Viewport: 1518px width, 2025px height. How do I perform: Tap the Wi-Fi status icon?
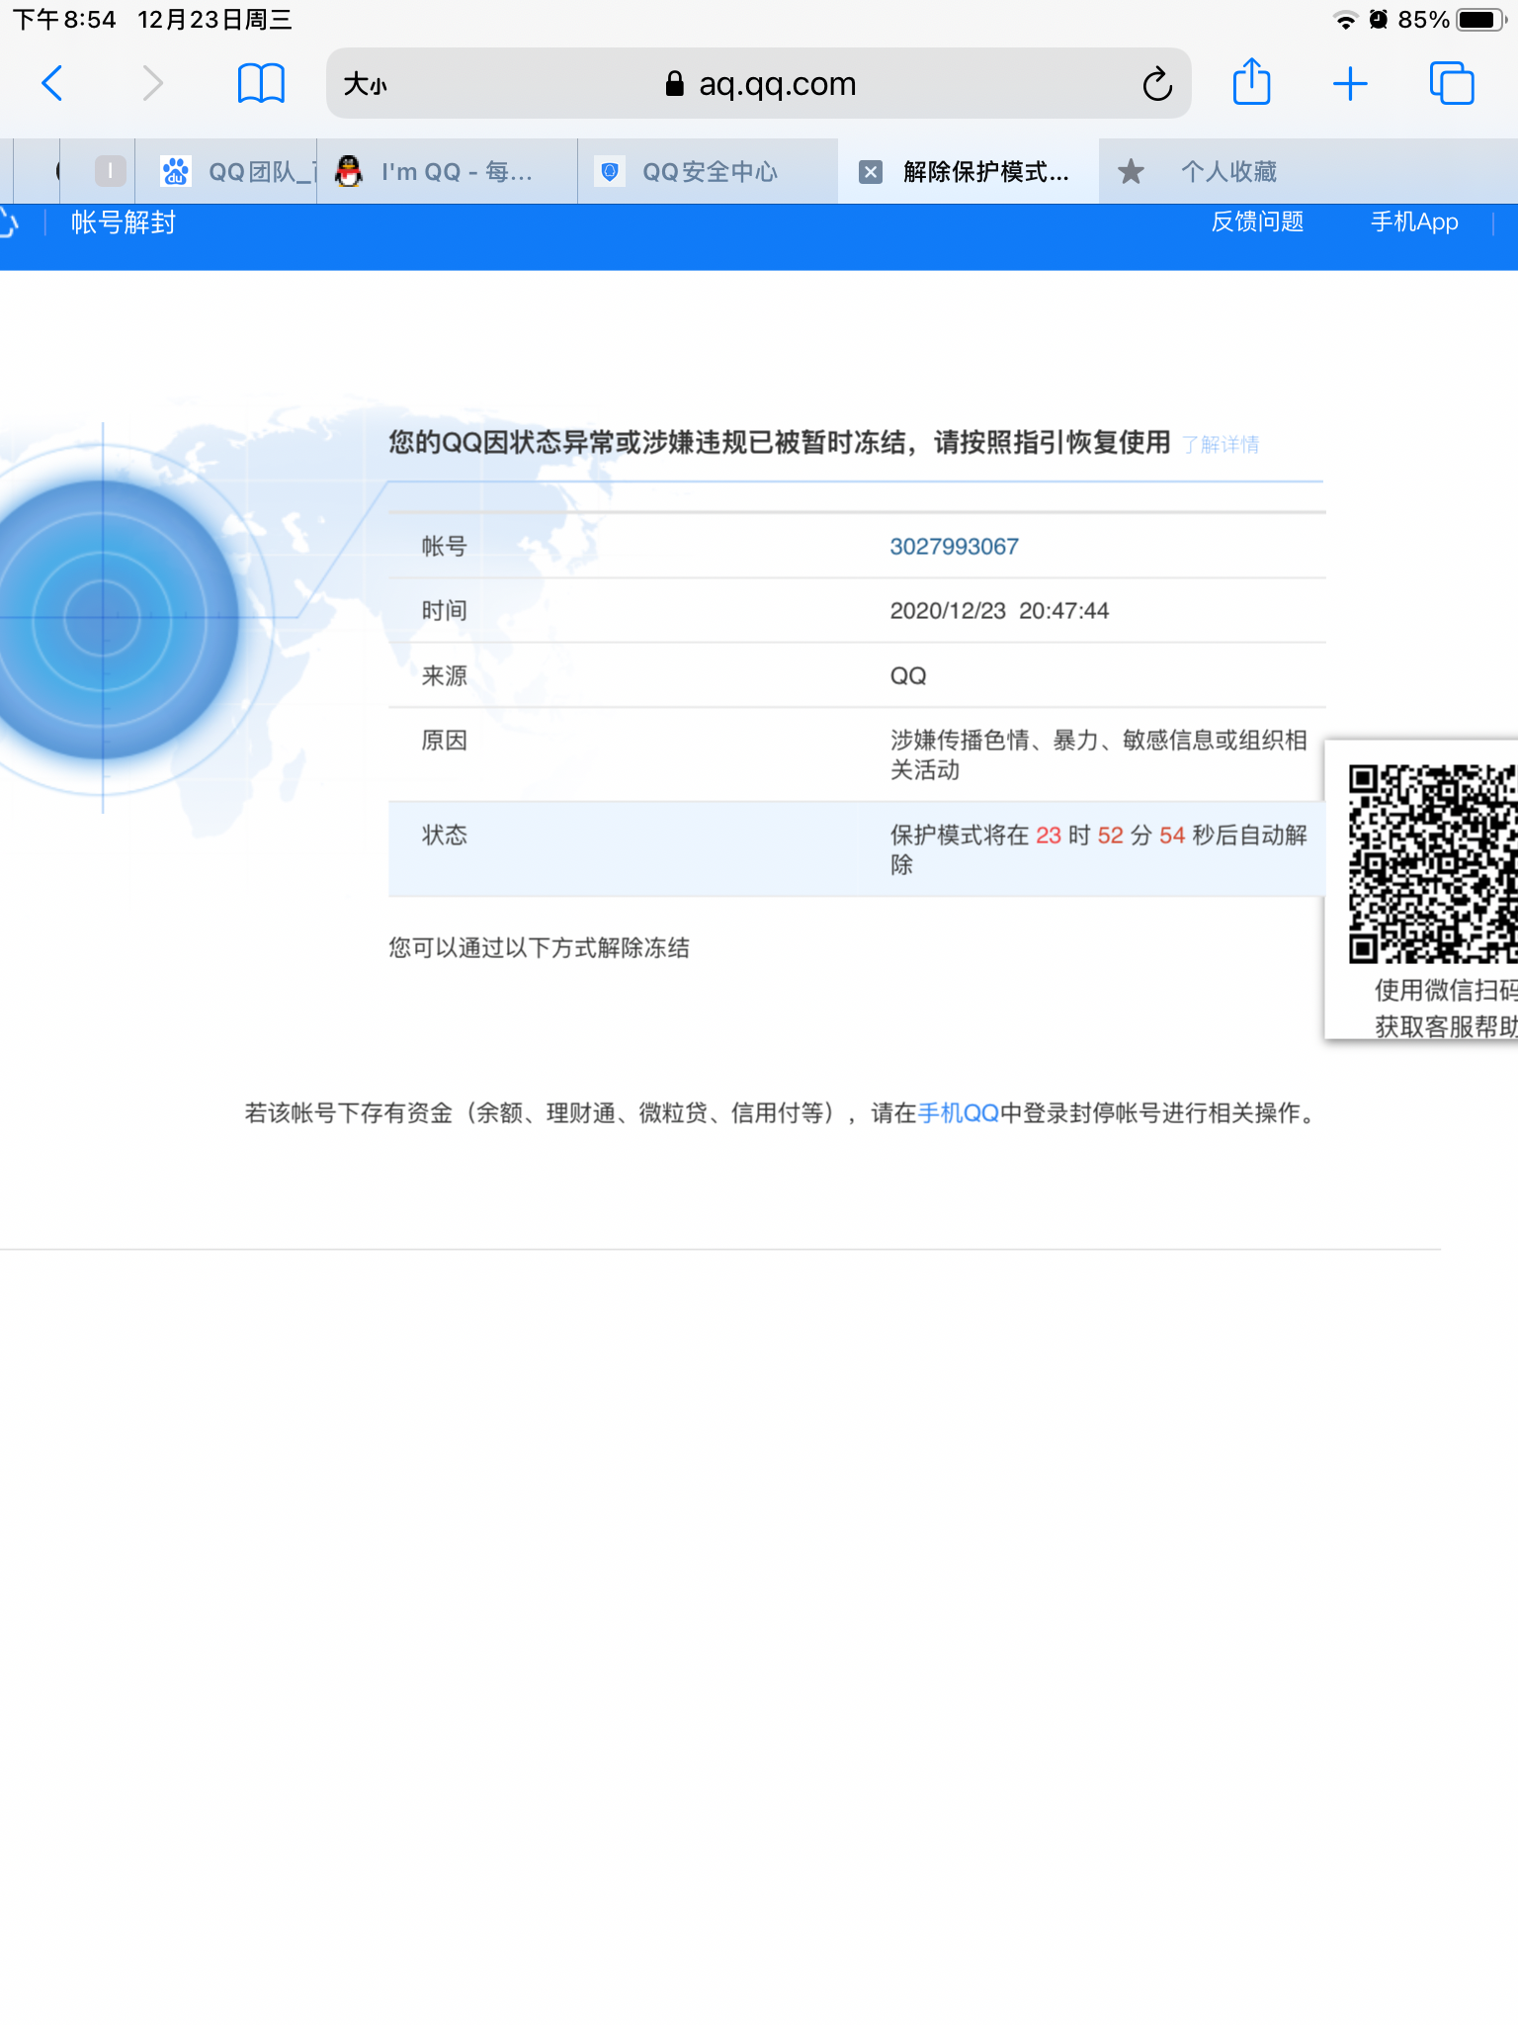pos(1345,20)
